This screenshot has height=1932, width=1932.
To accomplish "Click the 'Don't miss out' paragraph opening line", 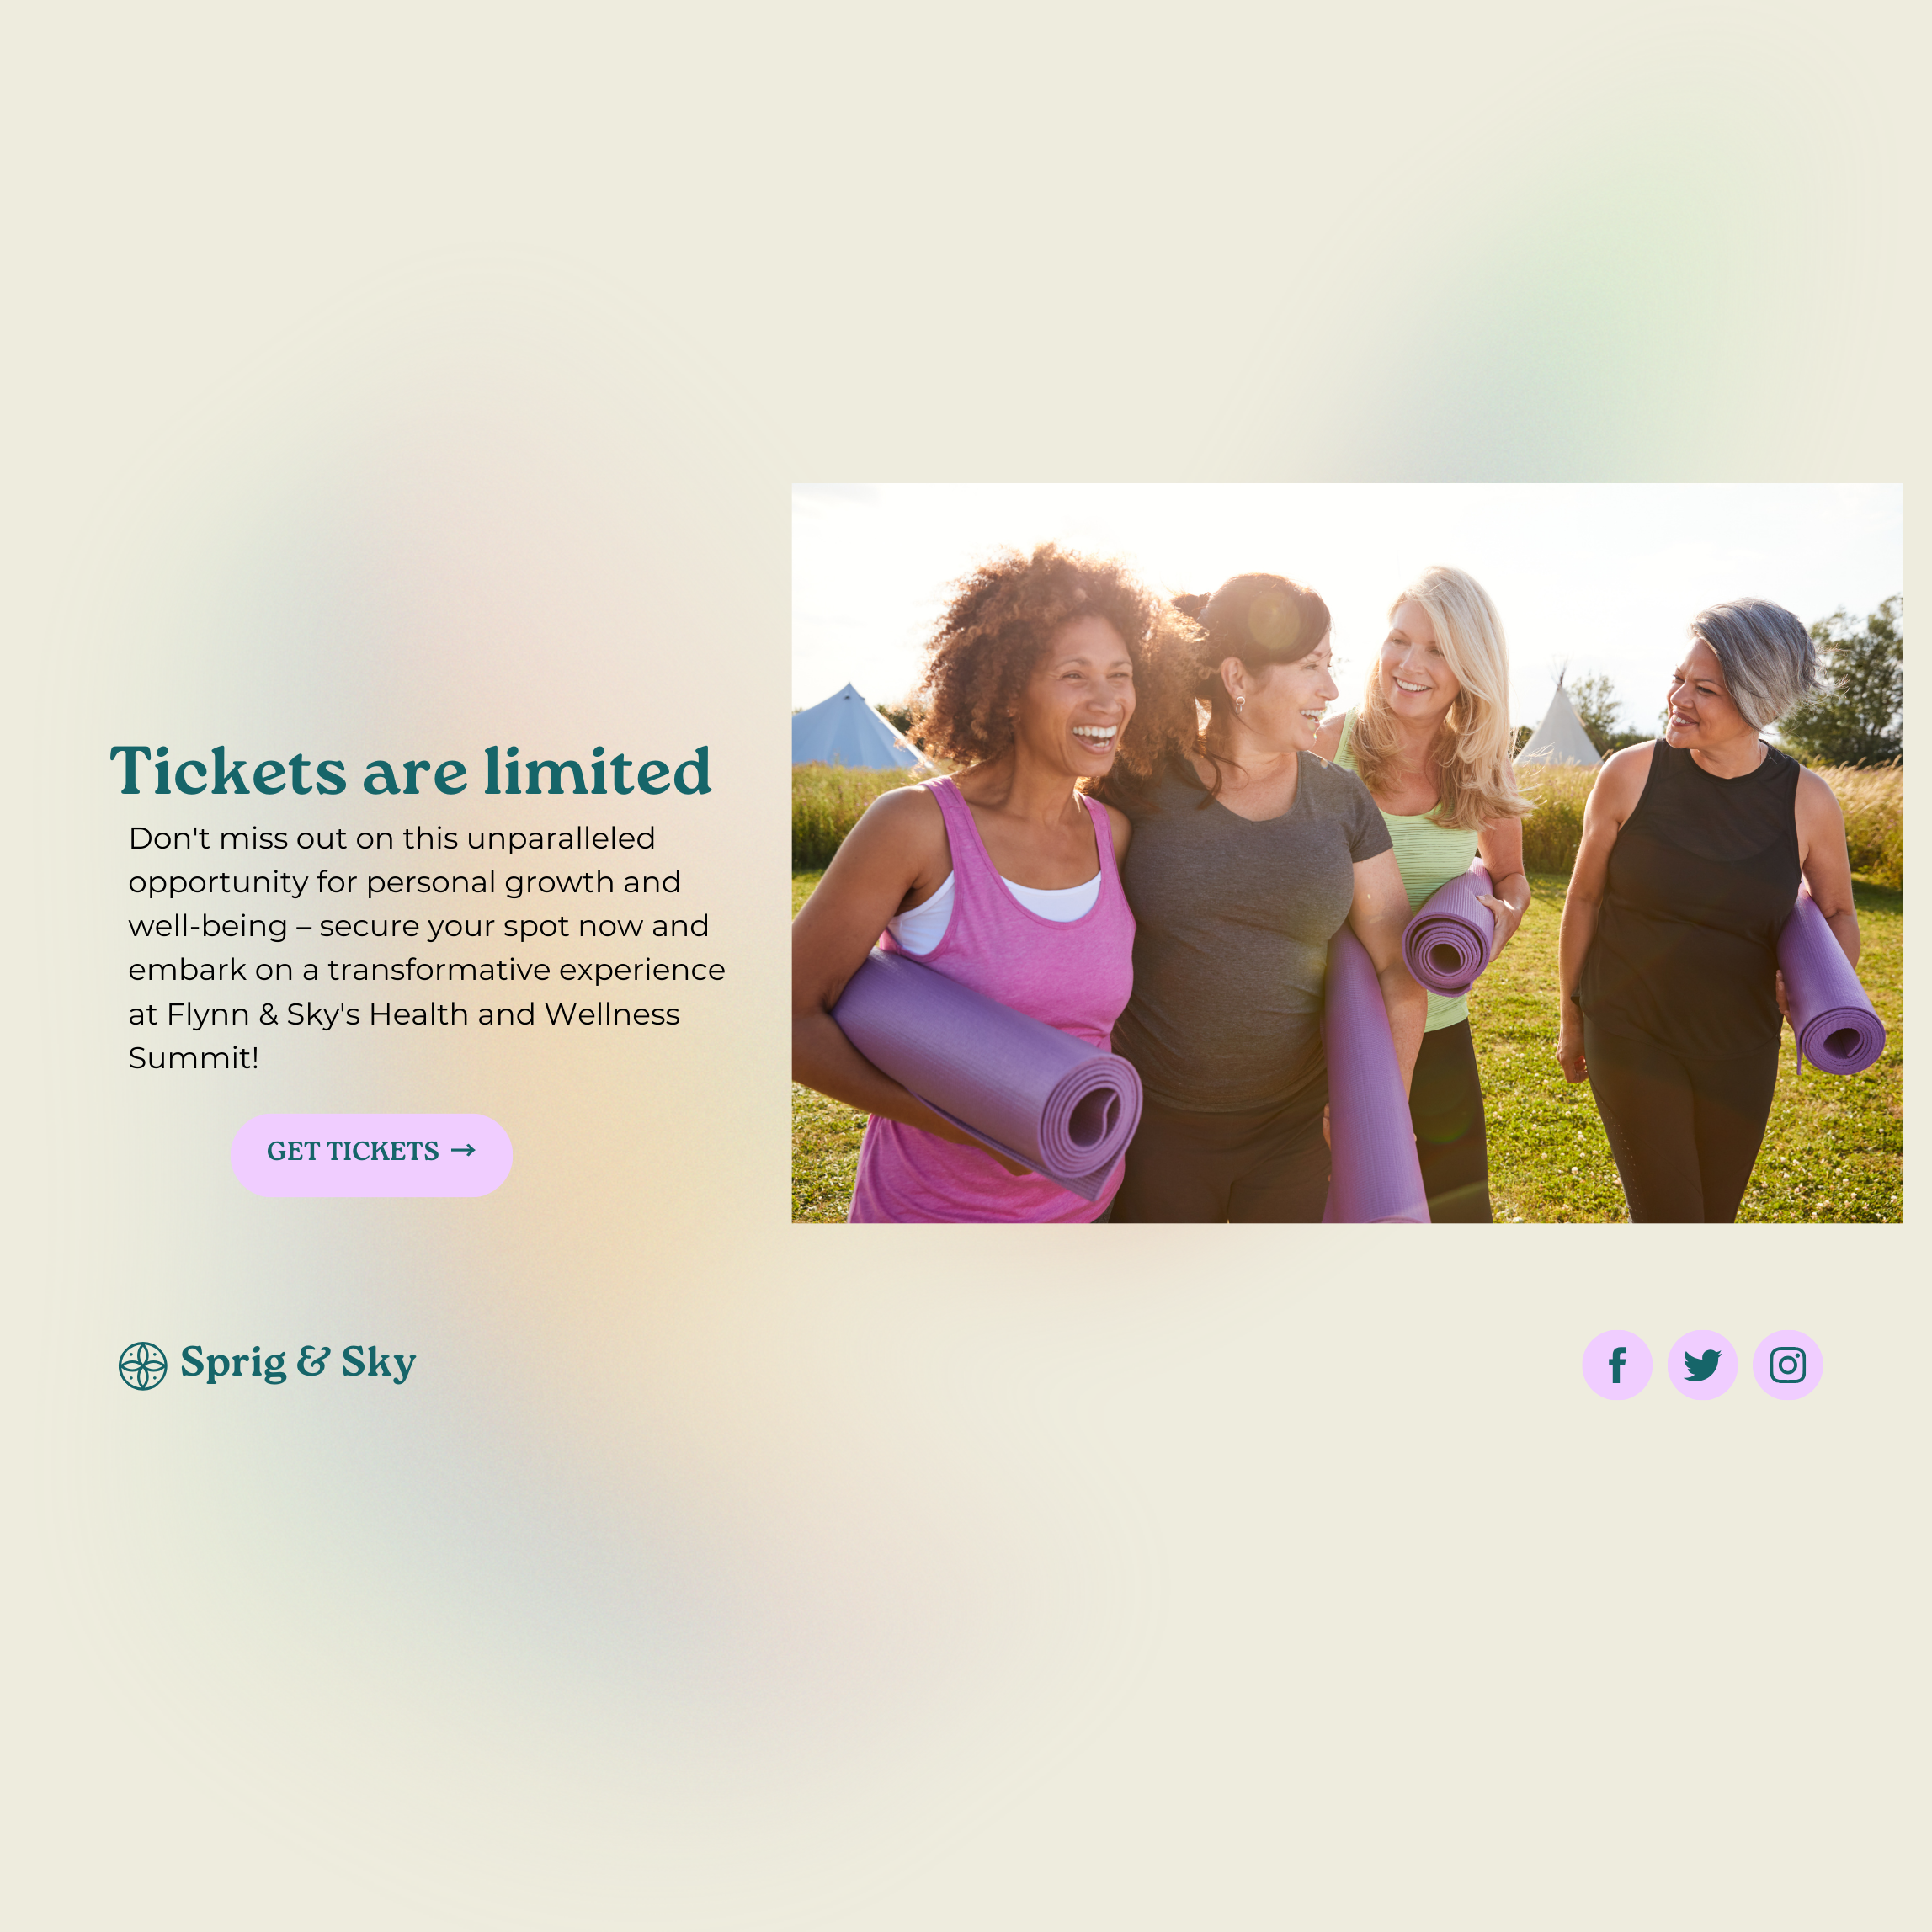I will tap(392, 838).
